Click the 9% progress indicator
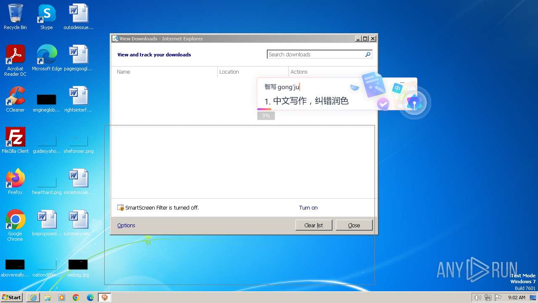Image resolution: width=538 pixels, height=303 pixels. click(x=266, y=115)
